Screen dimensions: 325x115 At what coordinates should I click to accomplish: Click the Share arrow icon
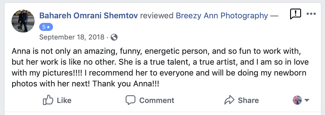(x=229, y=100)
